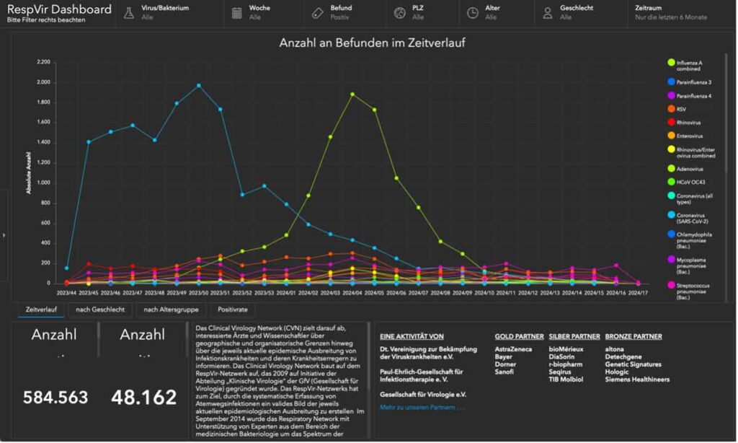Screen dimensions: 738x443
Task: Click the clock icon for Alter filter
Action: click(x=473, y=13)
